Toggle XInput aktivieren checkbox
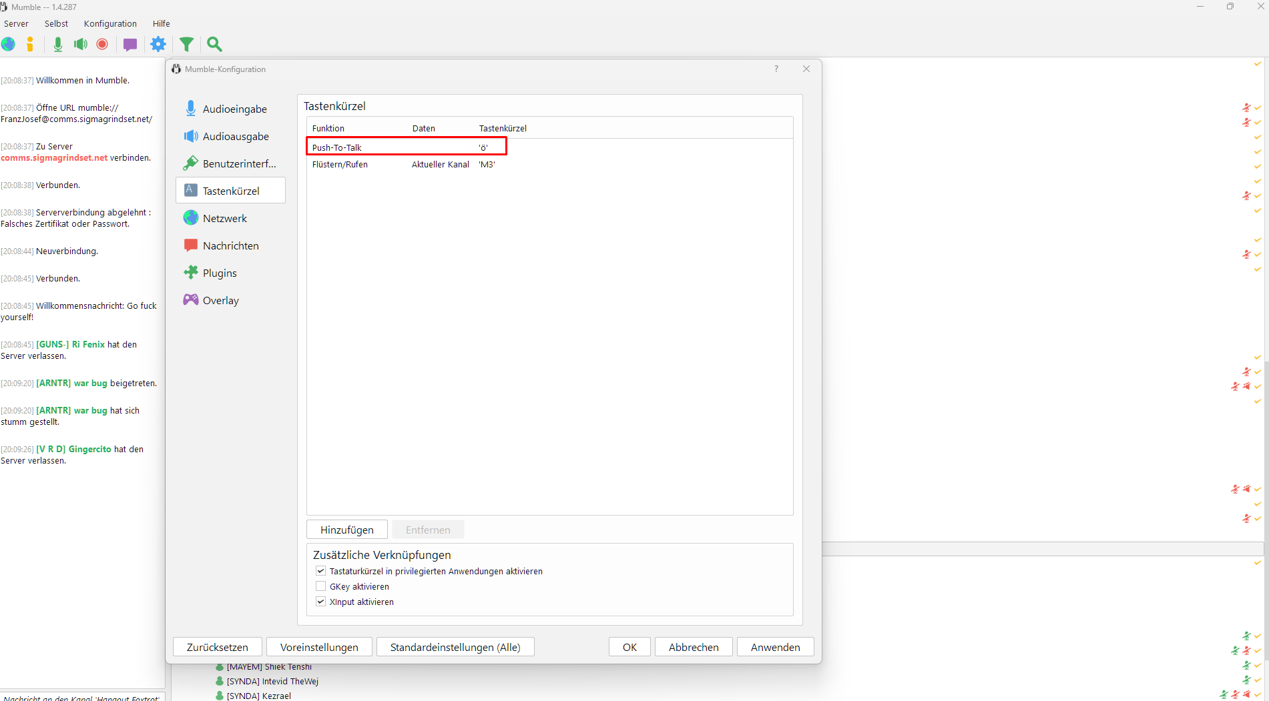Image resolution: width=1269 pixels, height=701 pixels. click(x=321, y=602)
